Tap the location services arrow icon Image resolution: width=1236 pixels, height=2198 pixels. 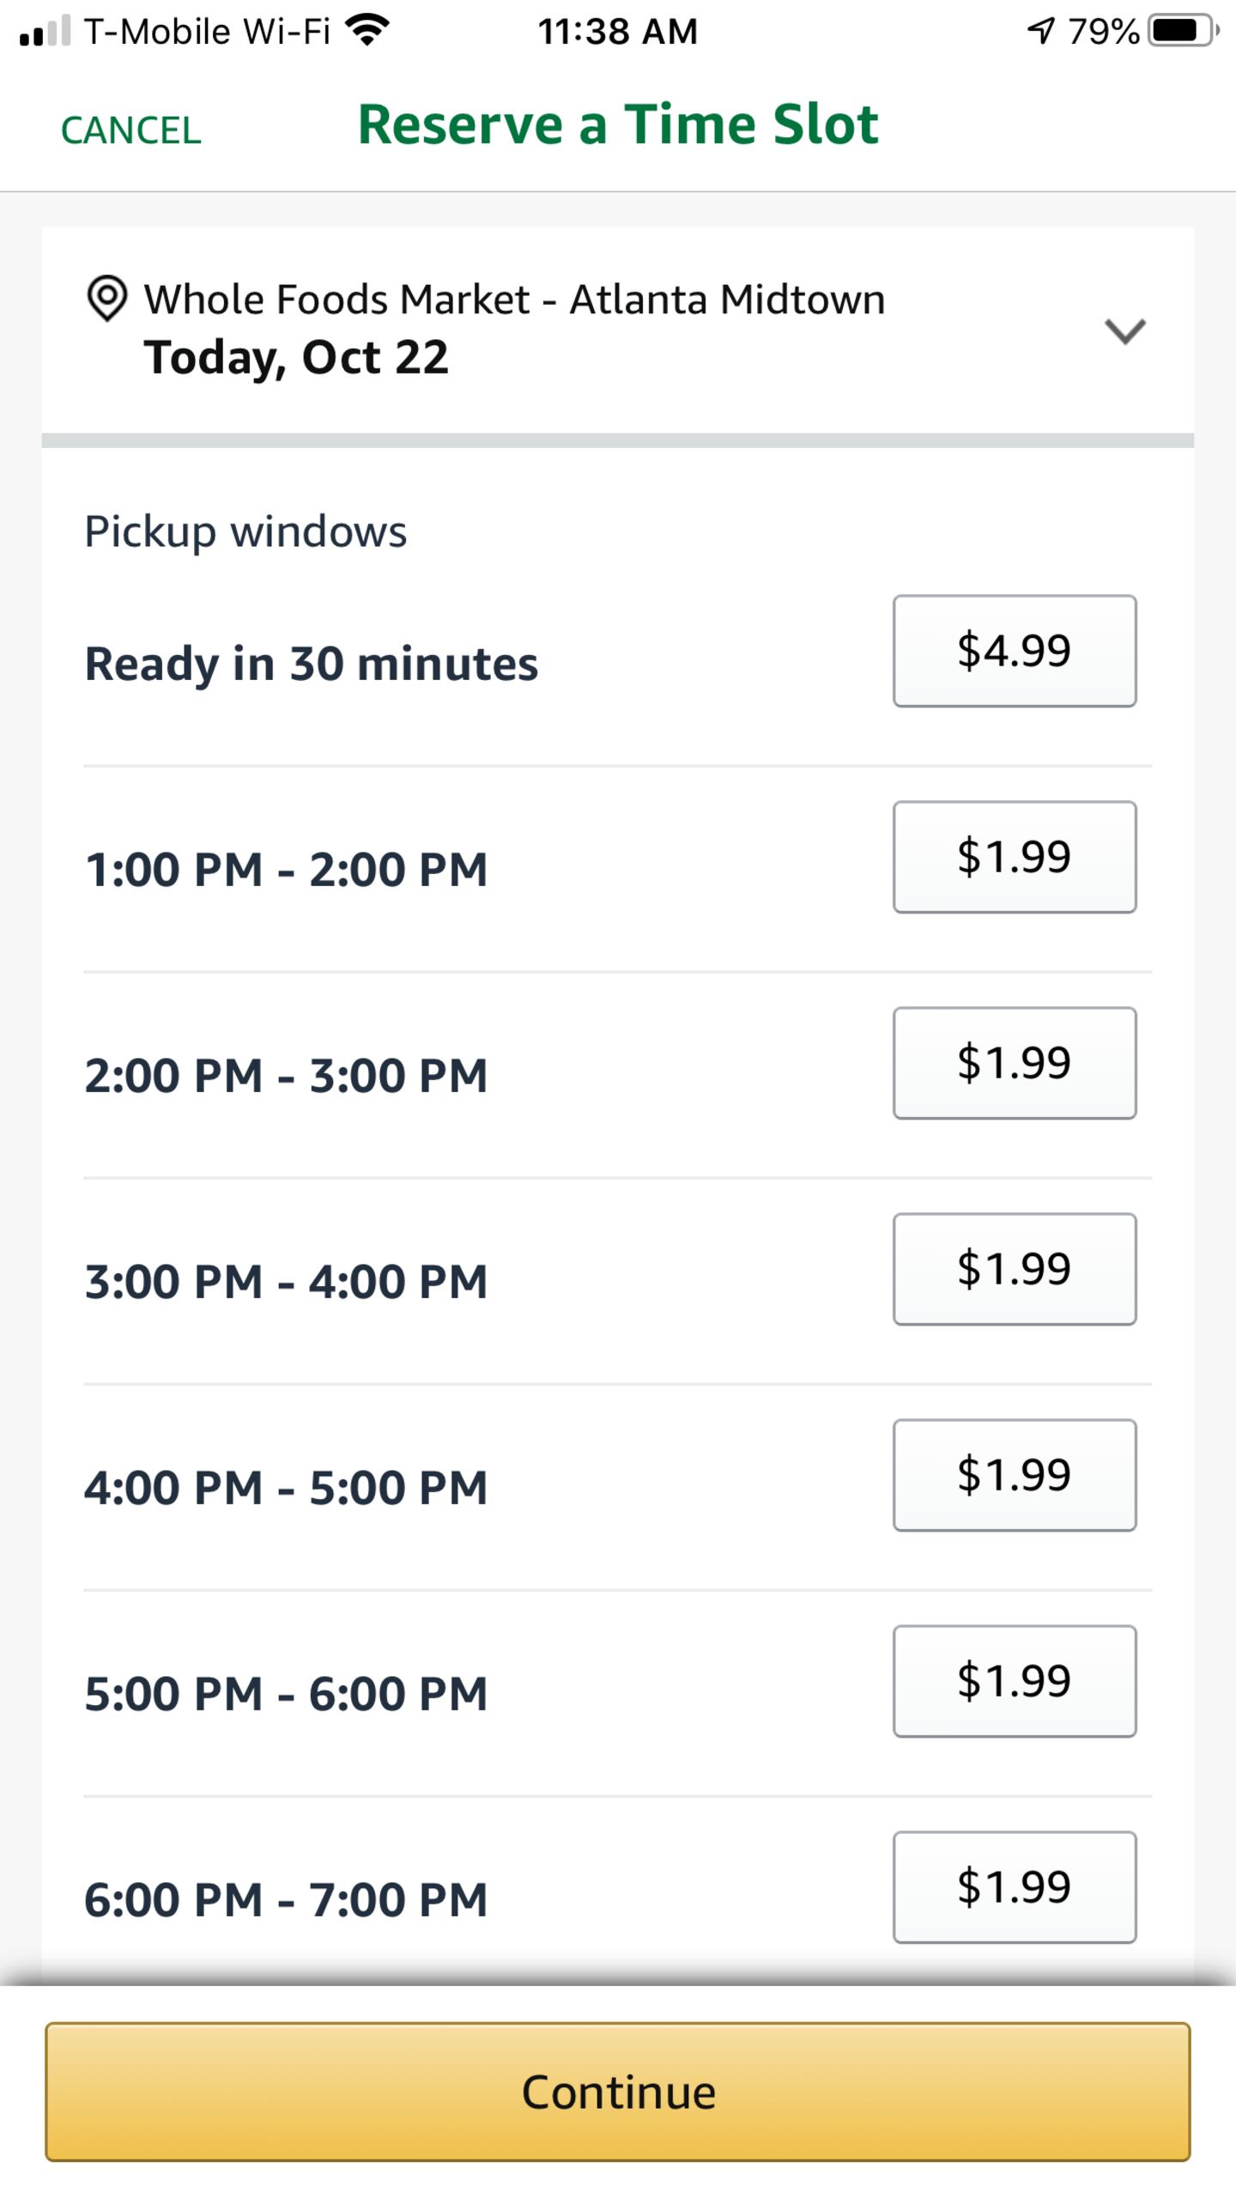point(1040,31)
